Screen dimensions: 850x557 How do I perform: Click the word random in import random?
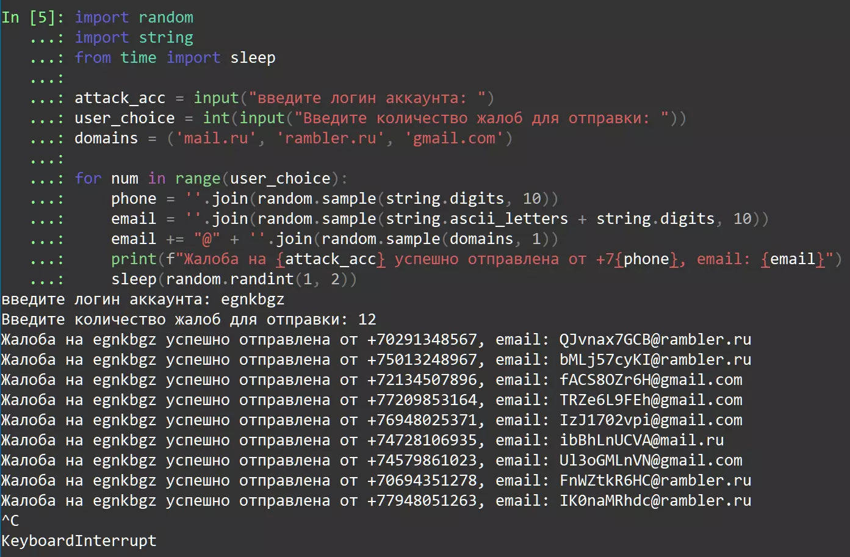click(x=165, y=17)
